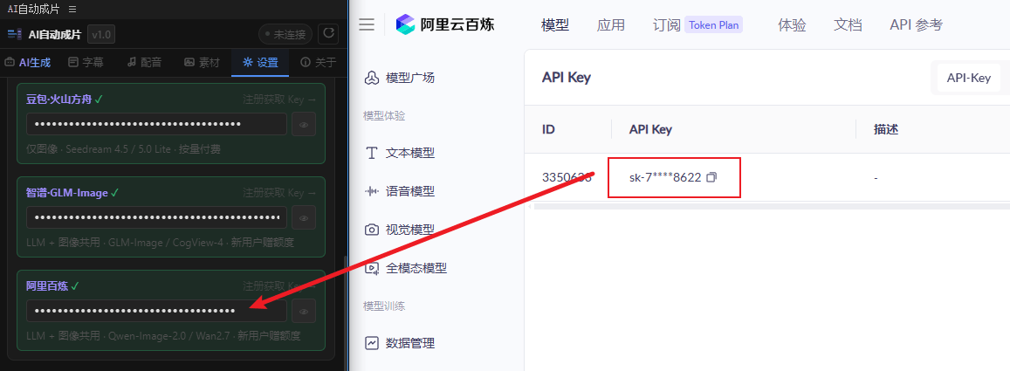Switch to the AI生成 tab
Screen dimensions: 1010x371
click(28, 63)
